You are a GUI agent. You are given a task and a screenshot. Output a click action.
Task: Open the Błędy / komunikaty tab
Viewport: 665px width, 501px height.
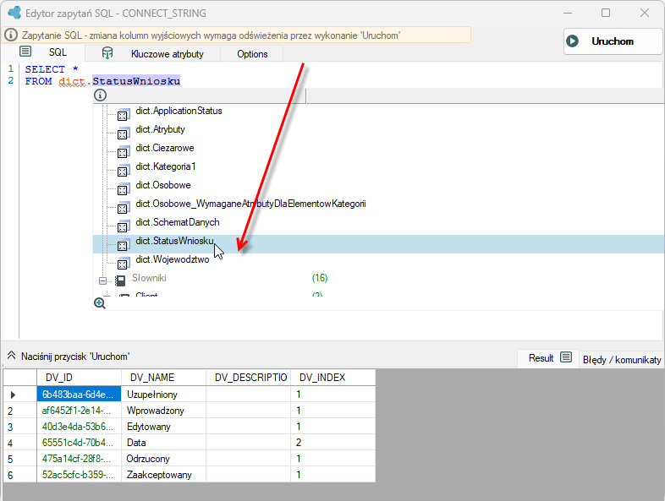pyautogui.click(x=622, y=360)
